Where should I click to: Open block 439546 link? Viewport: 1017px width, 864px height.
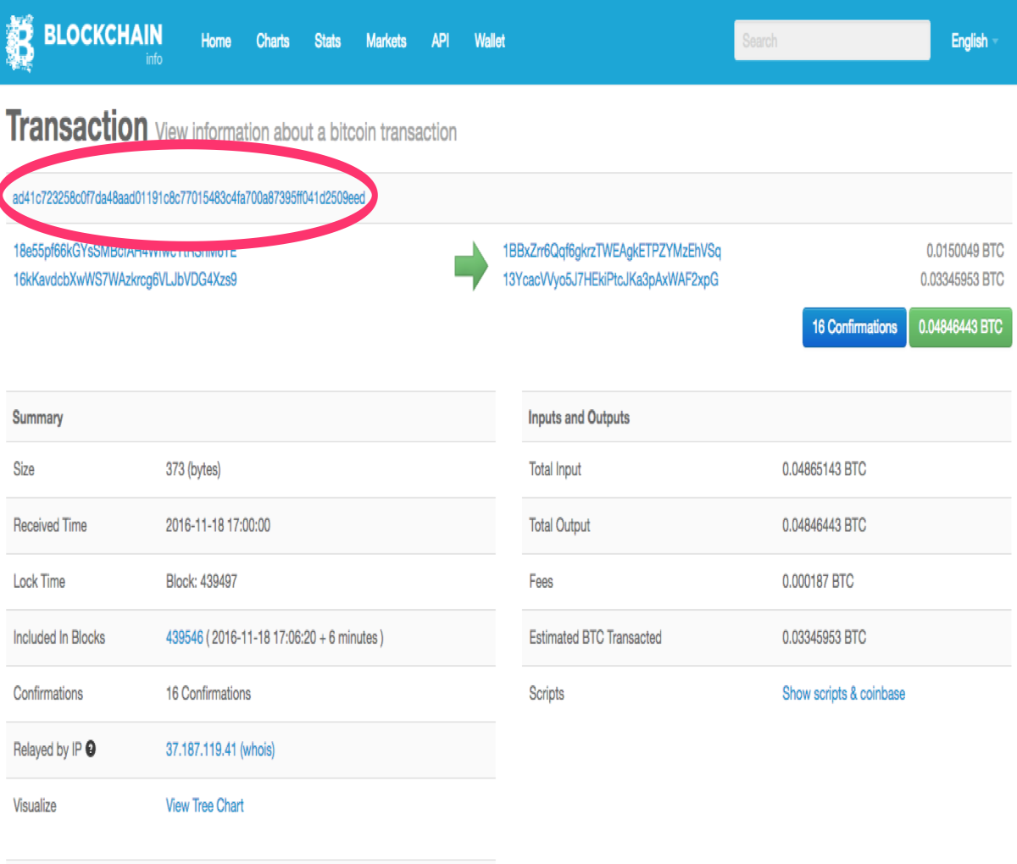[x=184, y=638]
